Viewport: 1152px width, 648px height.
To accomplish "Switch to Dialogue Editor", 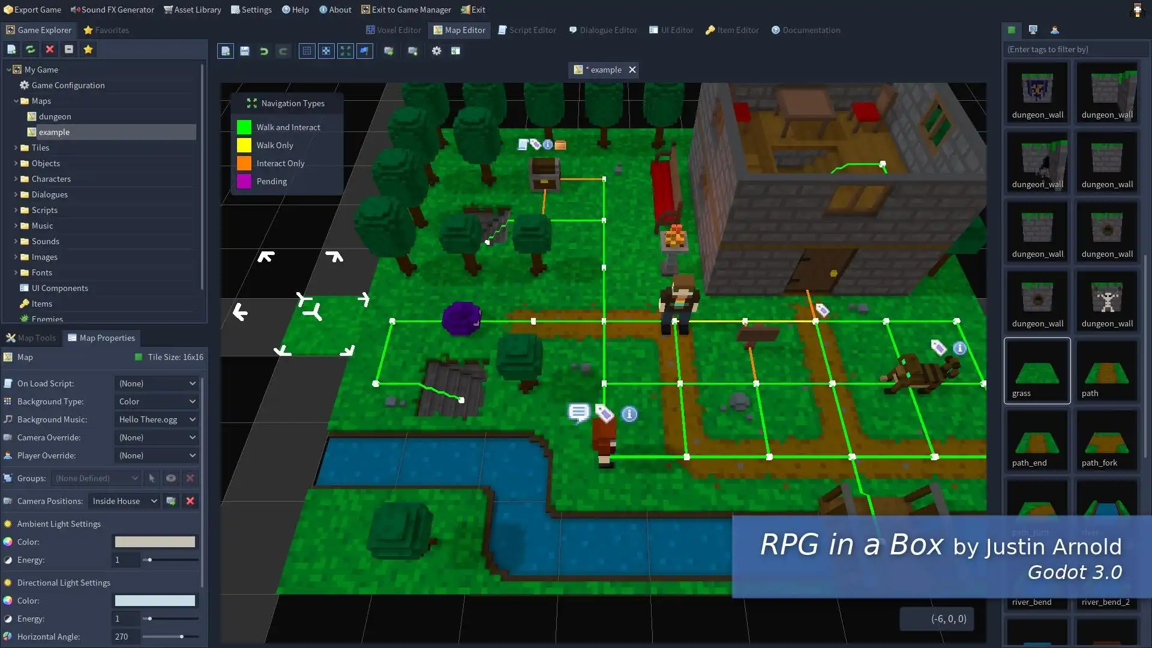I will [602, 29].
